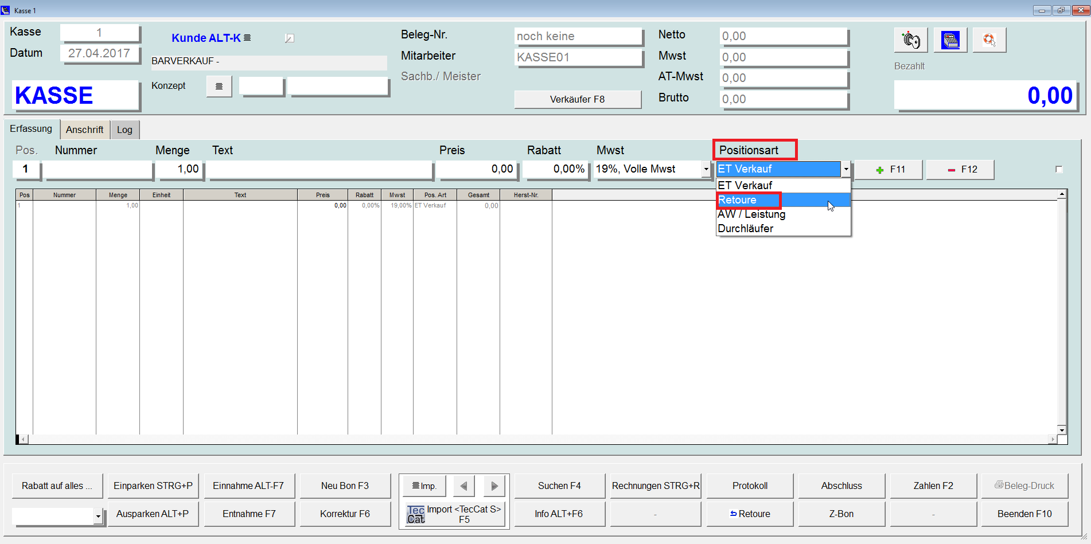Viewport: 1091px width, 544px height.
Task: Click the Kunde ALT-K link
Action: click(x=206, y=38)
